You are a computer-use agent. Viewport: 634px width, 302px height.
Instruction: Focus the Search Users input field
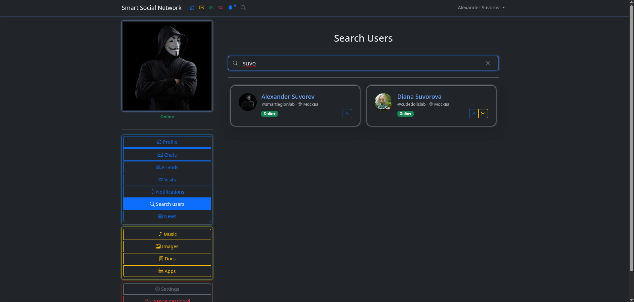(x=363, y=63)
